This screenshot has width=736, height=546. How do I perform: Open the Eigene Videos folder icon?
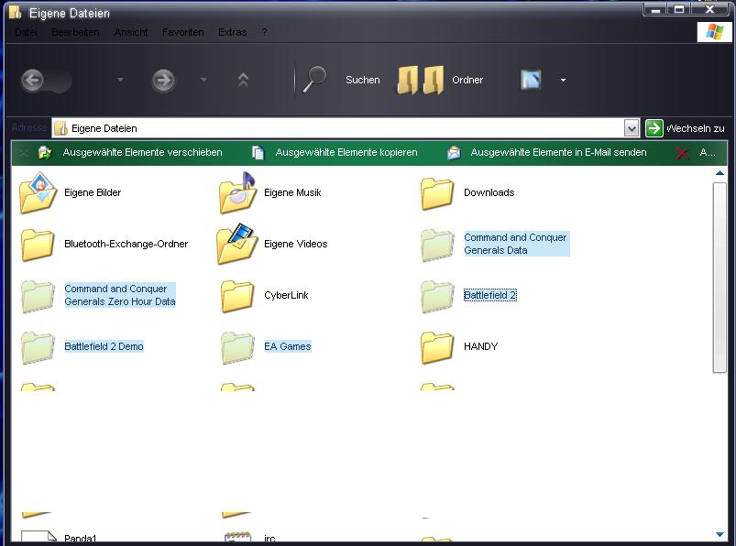pos(237,244)
